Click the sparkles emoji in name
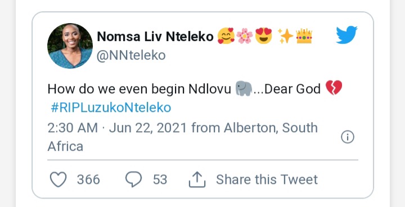This screenshot has height=207, width=405. pyautogui.click(x=285, y=36)
